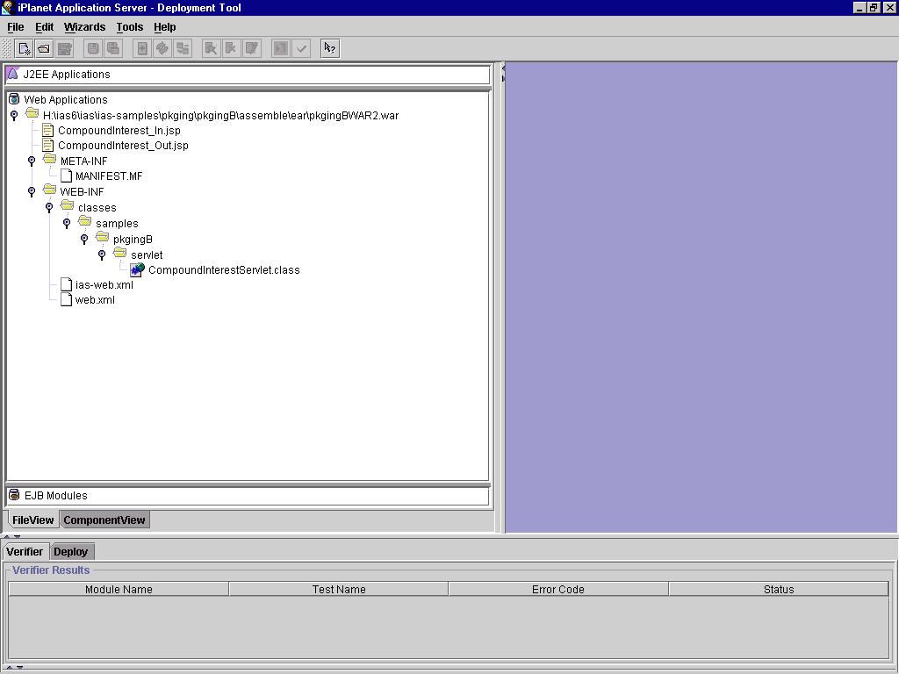
Task: Click the Save toolbar icon
Action: 93,49
